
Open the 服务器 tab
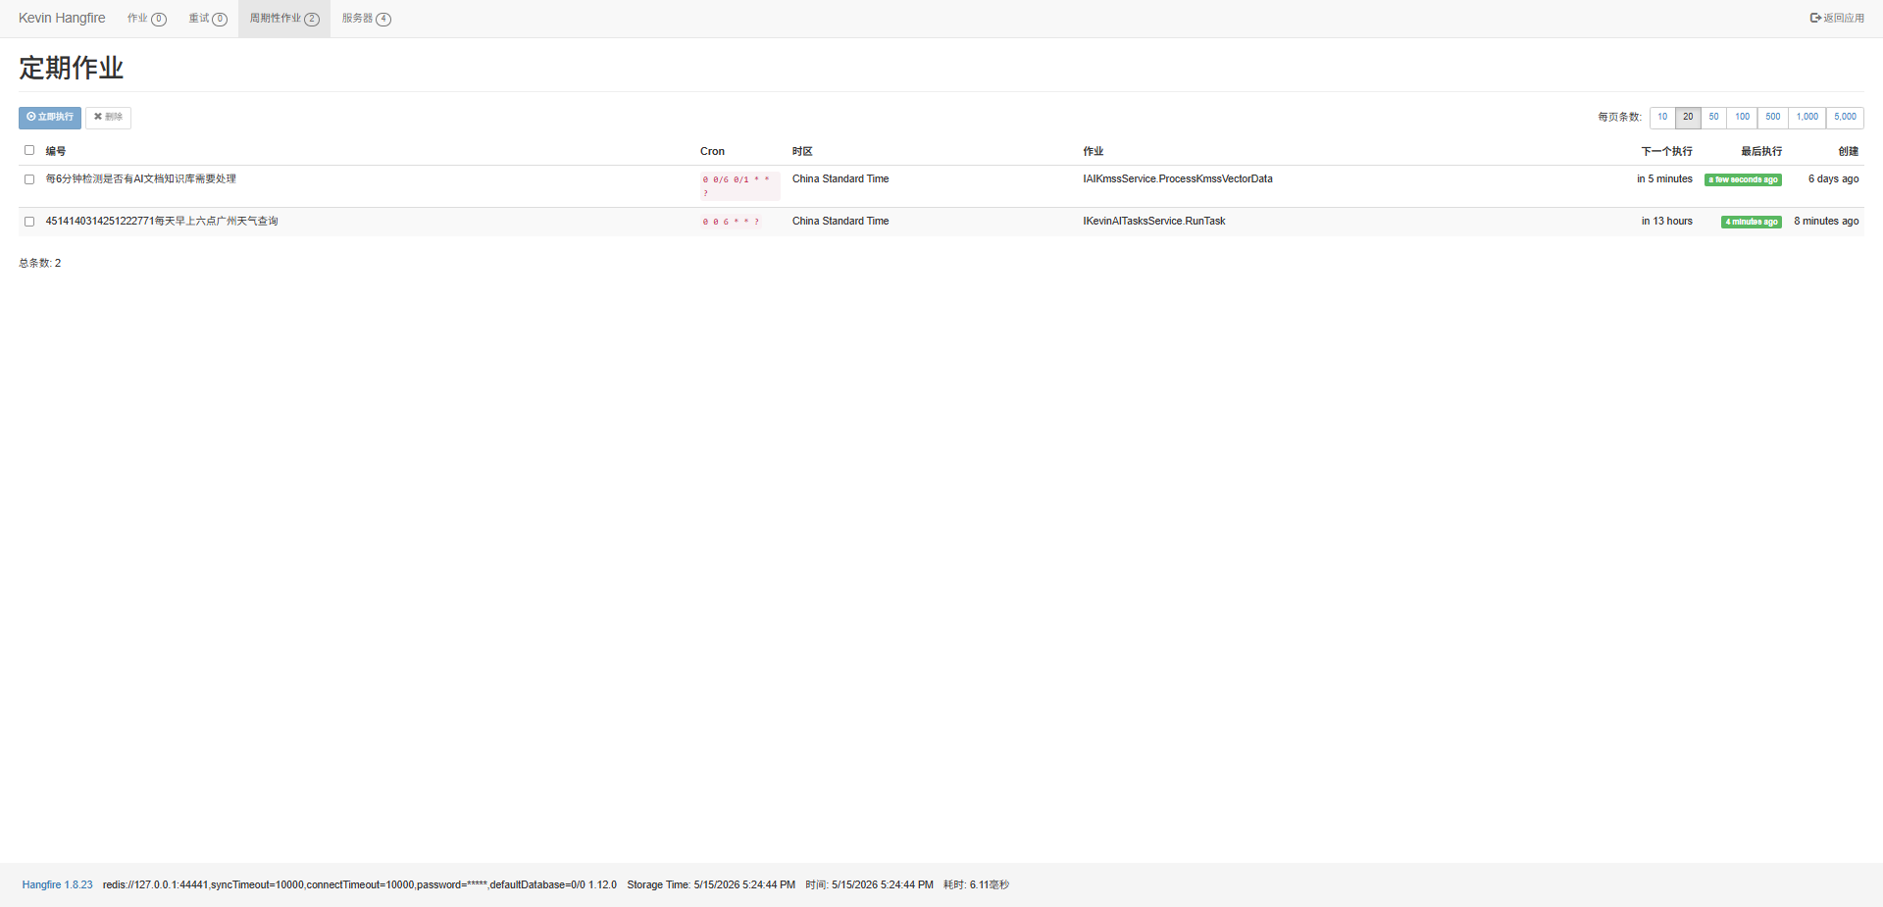coord(366,19)
